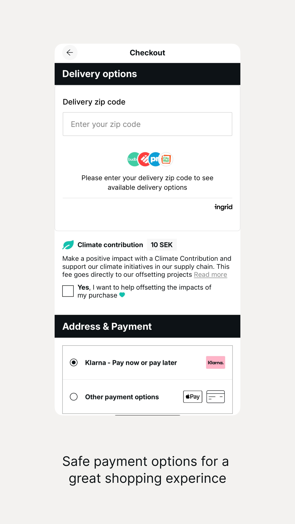295x524 pixels.
Task: Click the ingrid logo
Action: [223, 207]
